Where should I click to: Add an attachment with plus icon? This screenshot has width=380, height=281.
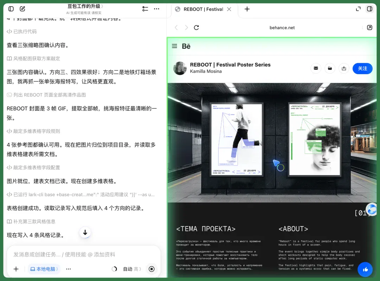click(x=16, y=269)
